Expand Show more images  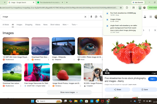tap(69, 92)
